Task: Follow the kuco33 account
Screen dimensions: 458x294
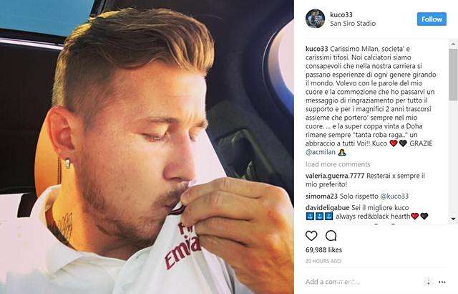Action: pos(432,19)
